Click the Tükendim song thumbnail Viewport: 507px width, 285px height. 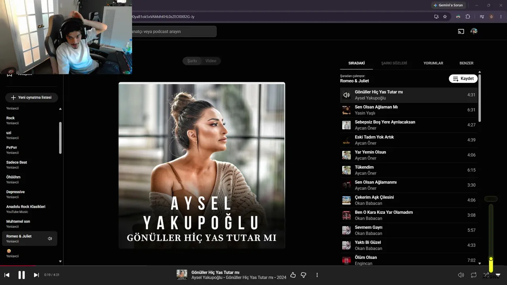(347, 170)
